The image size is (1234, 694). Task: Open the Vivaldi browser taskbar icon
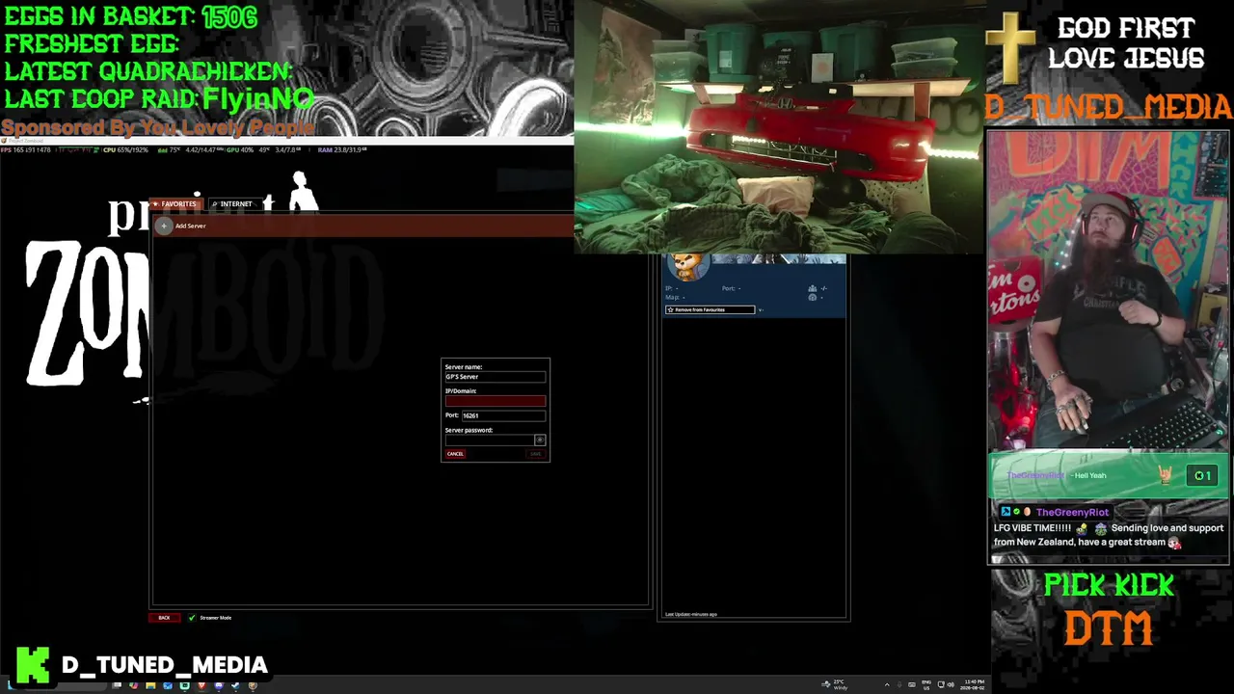click(201, 685)
